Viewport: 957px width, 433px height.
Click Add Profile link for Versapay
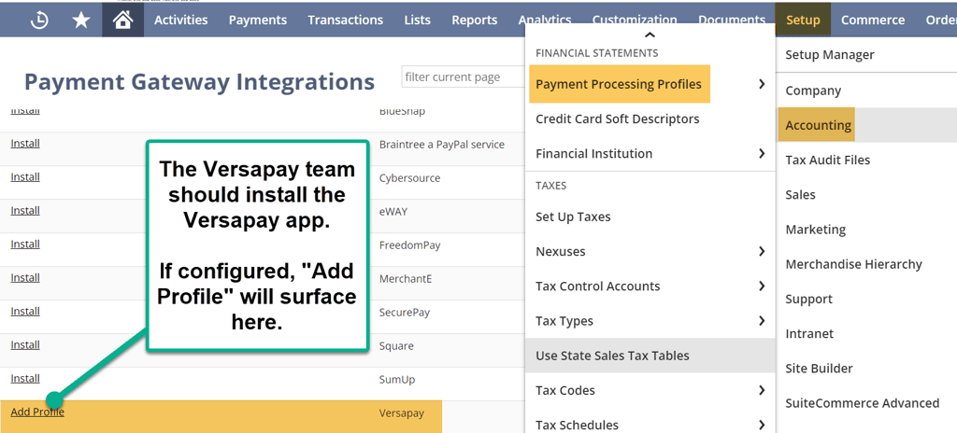pyautogui.click(x=37, y=412)
